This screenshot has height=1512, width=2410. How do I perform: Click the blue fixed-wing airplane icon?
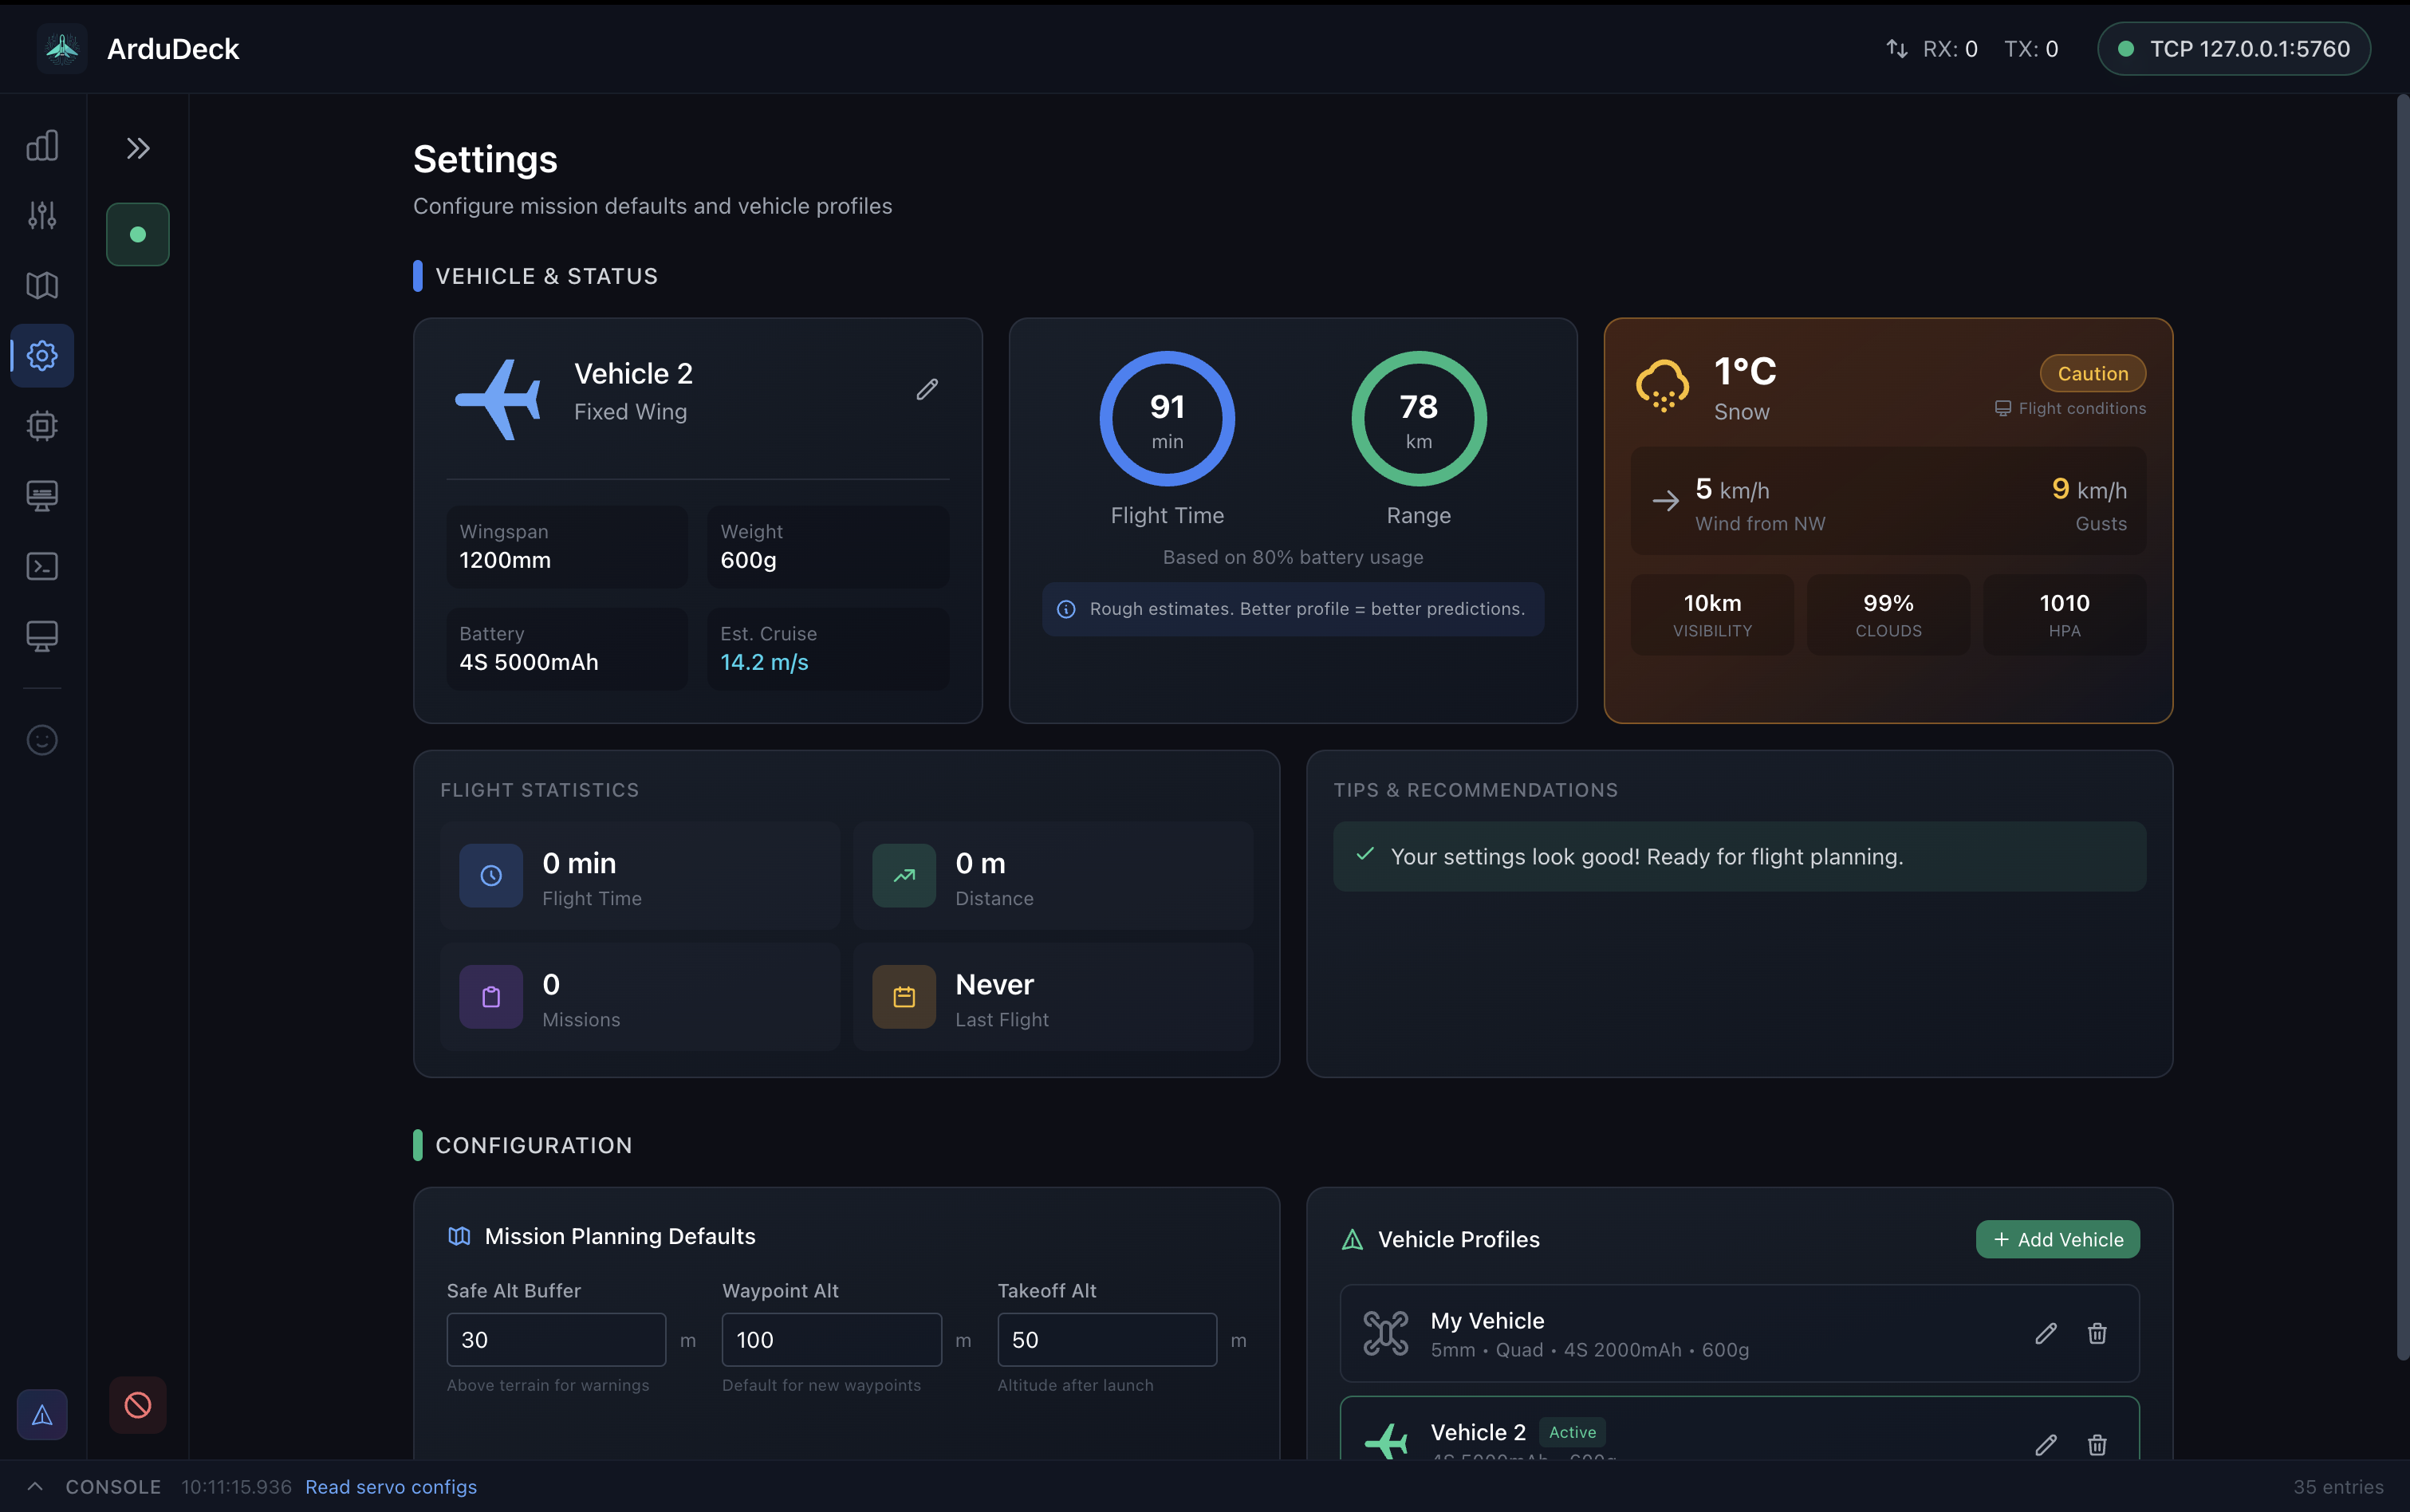(498, 399)
